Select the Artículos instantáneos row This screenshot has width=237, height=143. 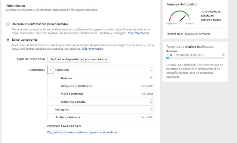pos(101,86)
